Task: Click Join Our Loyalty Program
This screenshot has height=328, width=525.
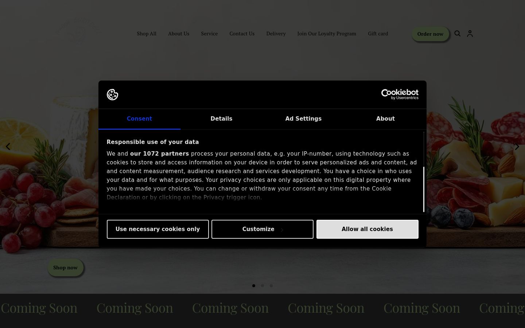Action: point(327,34)
